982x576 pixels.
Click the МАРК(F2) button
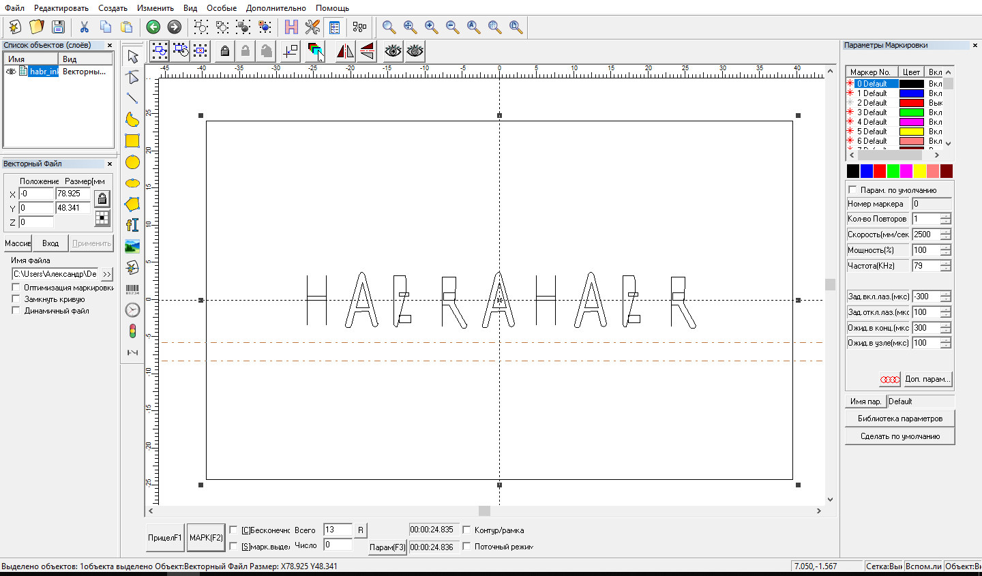point(206,538)
